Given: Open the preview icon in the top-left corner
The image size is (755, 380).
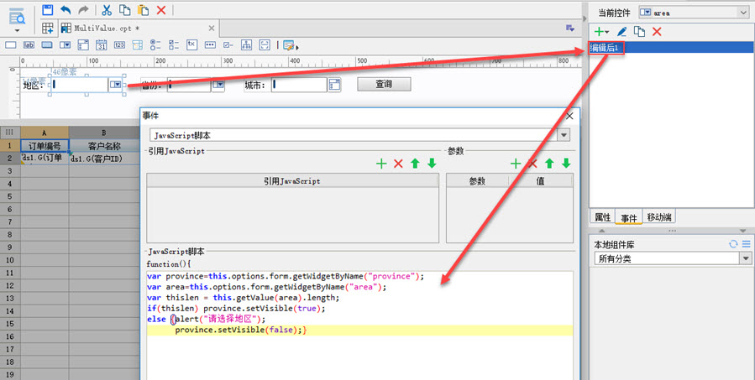Looking at the screenshot, I should (x=18, y=16).
